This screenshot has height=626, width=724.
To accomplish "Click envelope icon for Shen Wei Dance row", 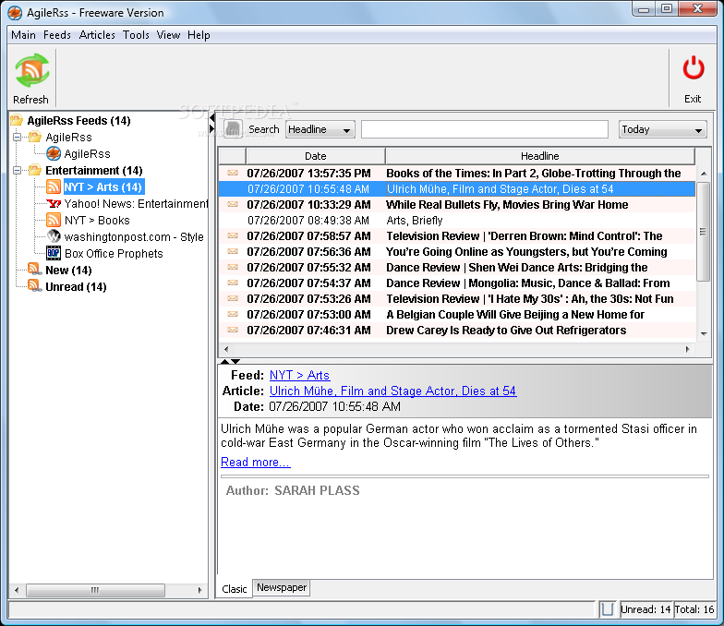I will pyautogui.click(x=233, y=267).
